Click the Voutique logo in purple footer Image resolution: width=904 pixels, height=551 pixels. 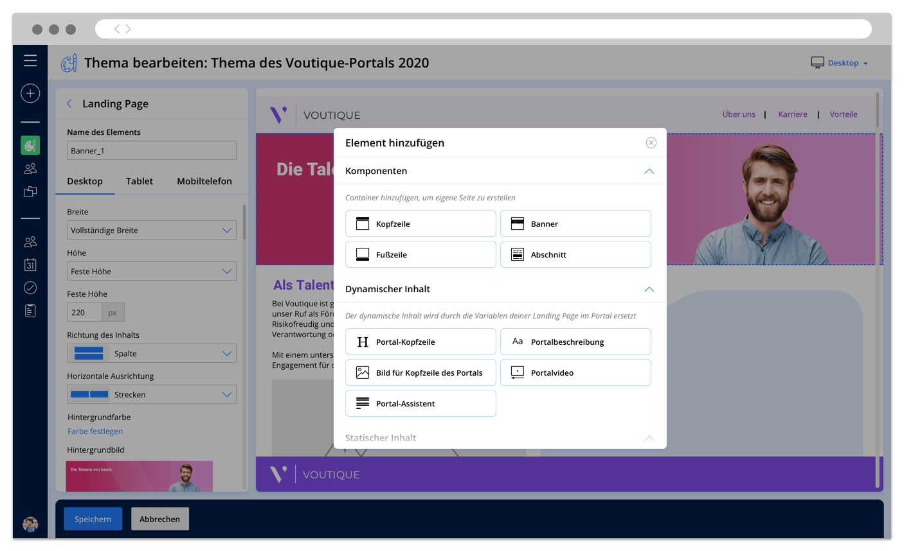point(315,475)
